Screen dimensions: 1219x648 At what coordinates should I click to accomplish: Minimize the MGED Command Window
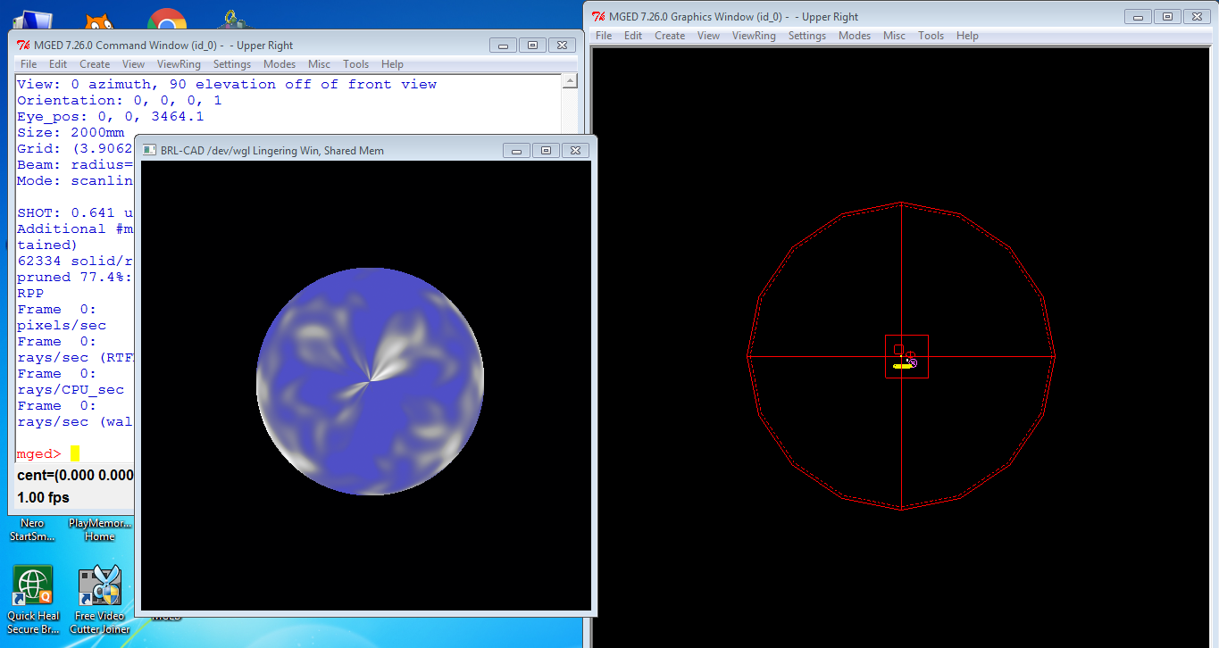coord(503,46)
